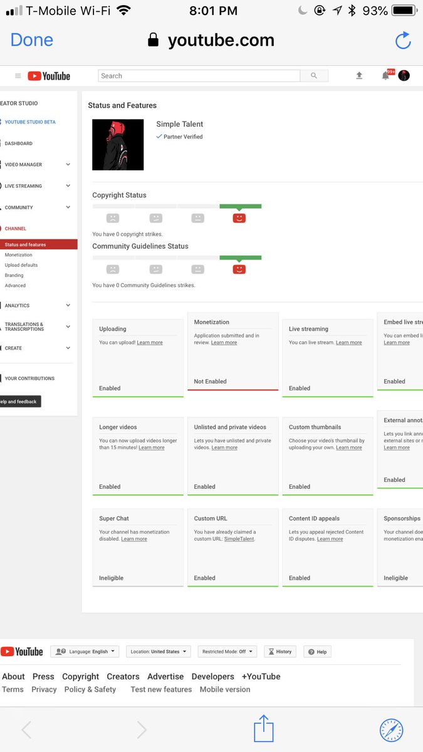Viewport: 423px width, 752px height.
Task: Click Learn more in Content ID appeals
Action: 330,539
